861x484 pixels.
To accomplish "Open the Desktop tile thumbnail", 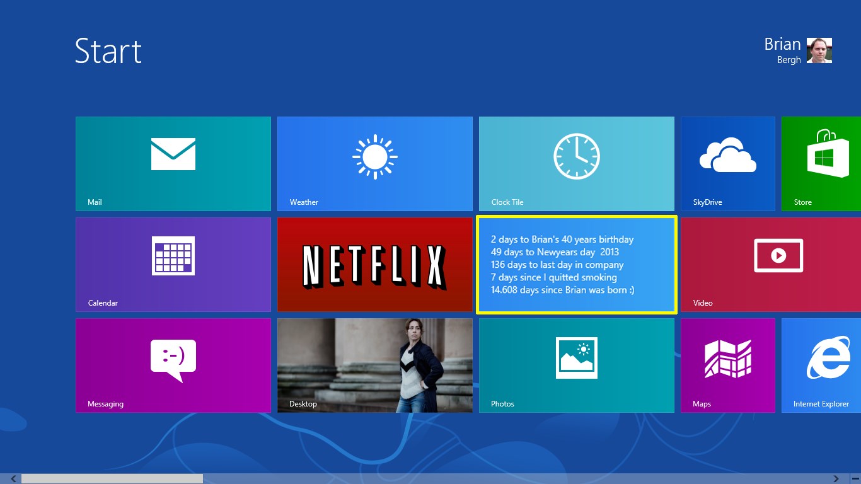I will pyautogui.click(x=375, y=366).
